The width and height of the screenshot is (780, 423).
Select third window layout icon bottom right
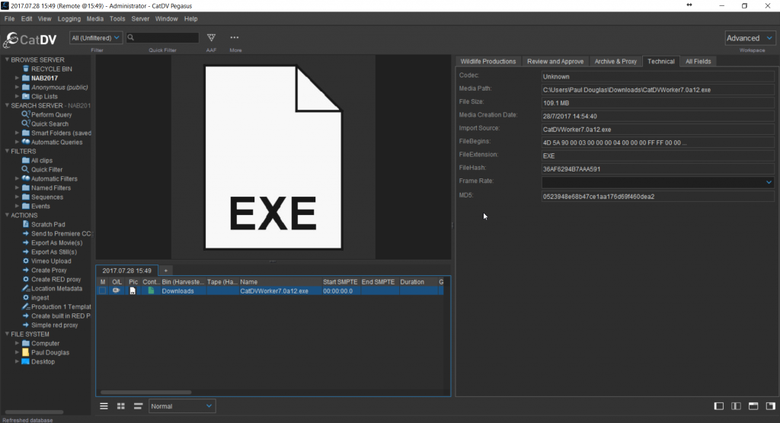753,406
